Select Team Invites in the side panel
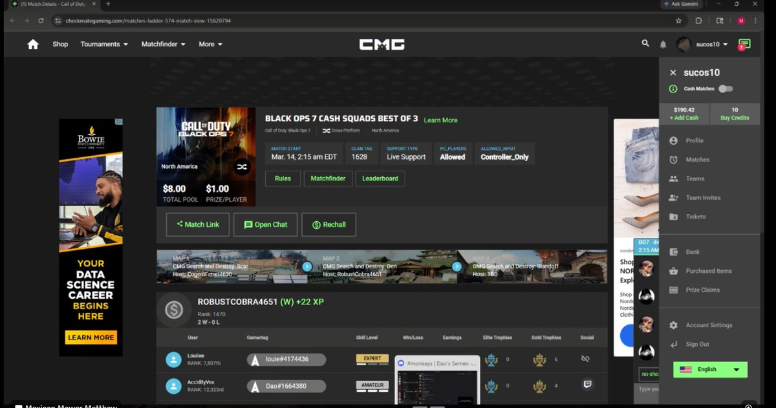The image size is (776, 408). (x=703, y=198)
